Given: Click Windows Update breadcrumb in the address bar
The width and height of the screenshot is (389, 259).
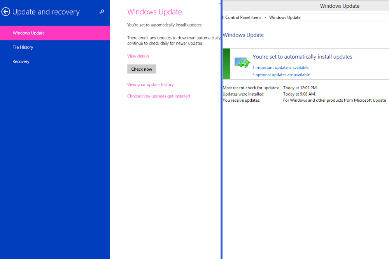Looking at the screenshot, I should [285, 17].
